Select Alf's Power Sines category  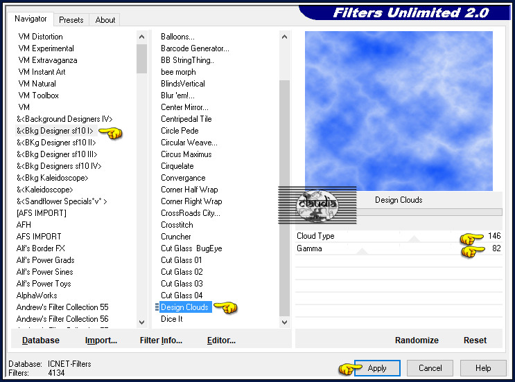point(44,272)
